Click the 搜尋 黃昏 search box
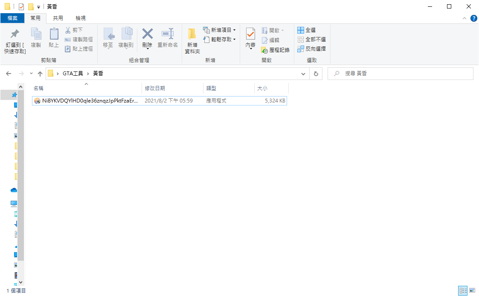 click(401, 74)
